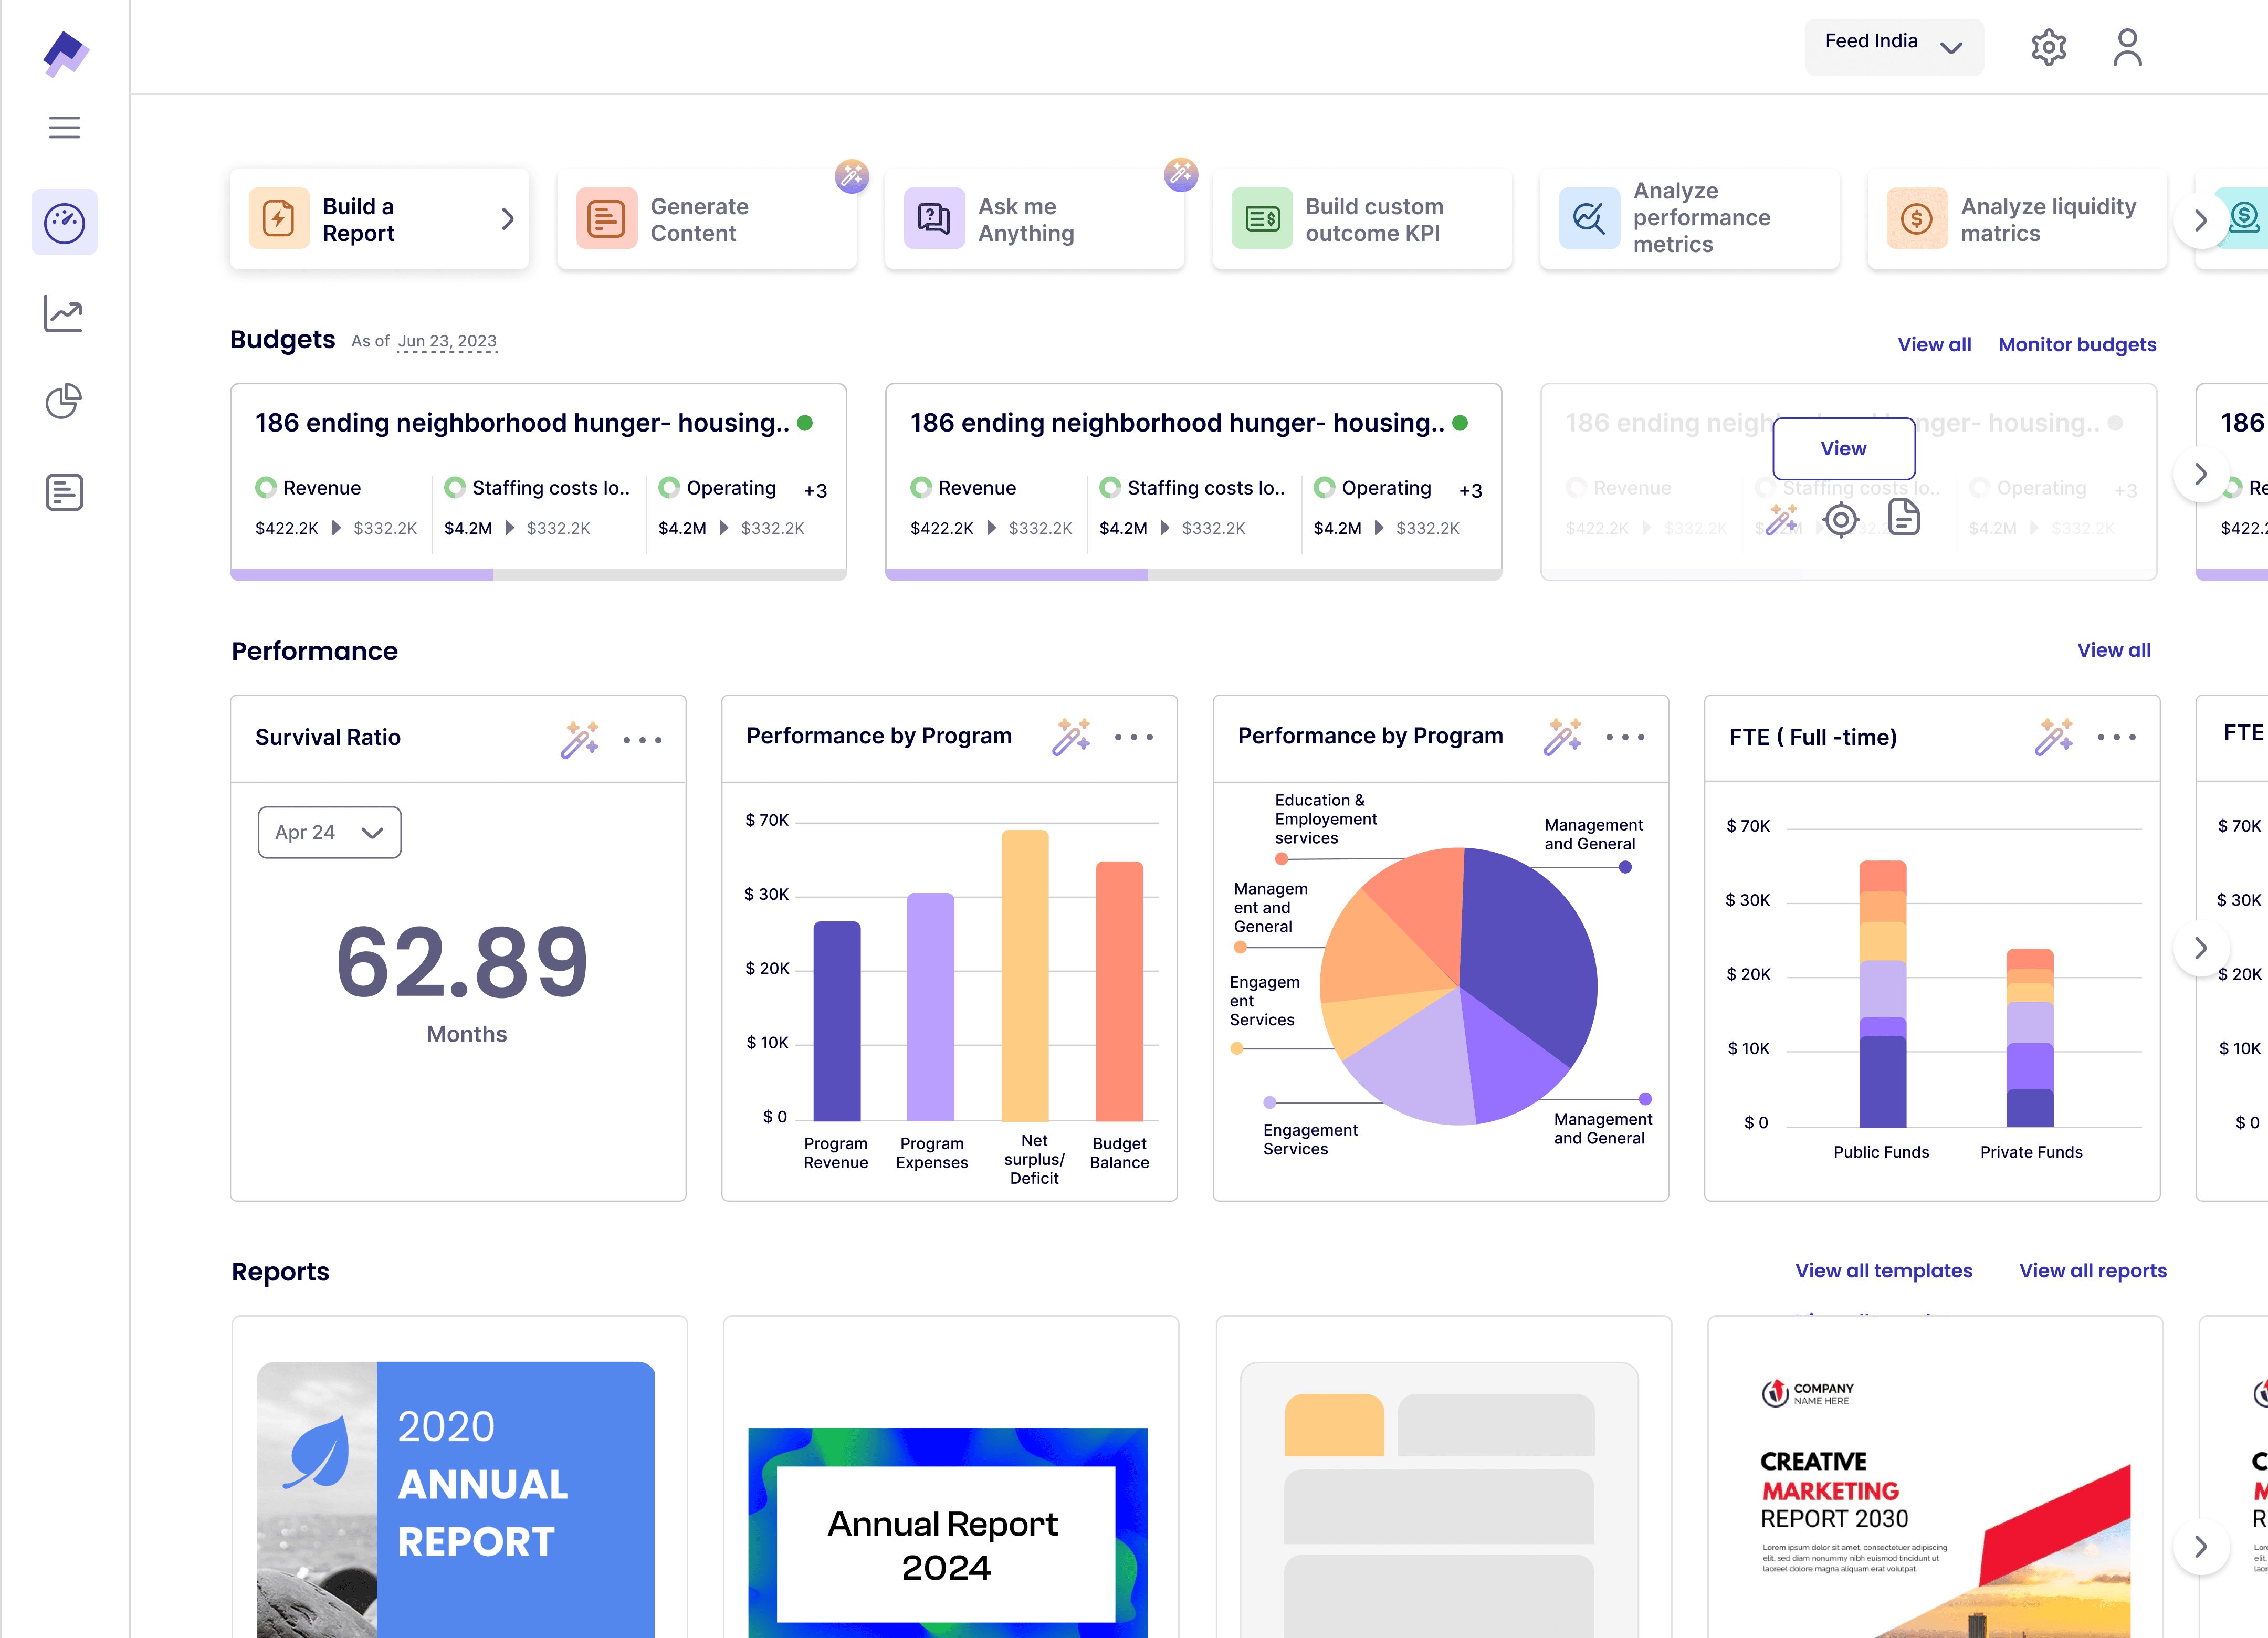
Task: Click View all templates link
Action: point(1883,1270)
